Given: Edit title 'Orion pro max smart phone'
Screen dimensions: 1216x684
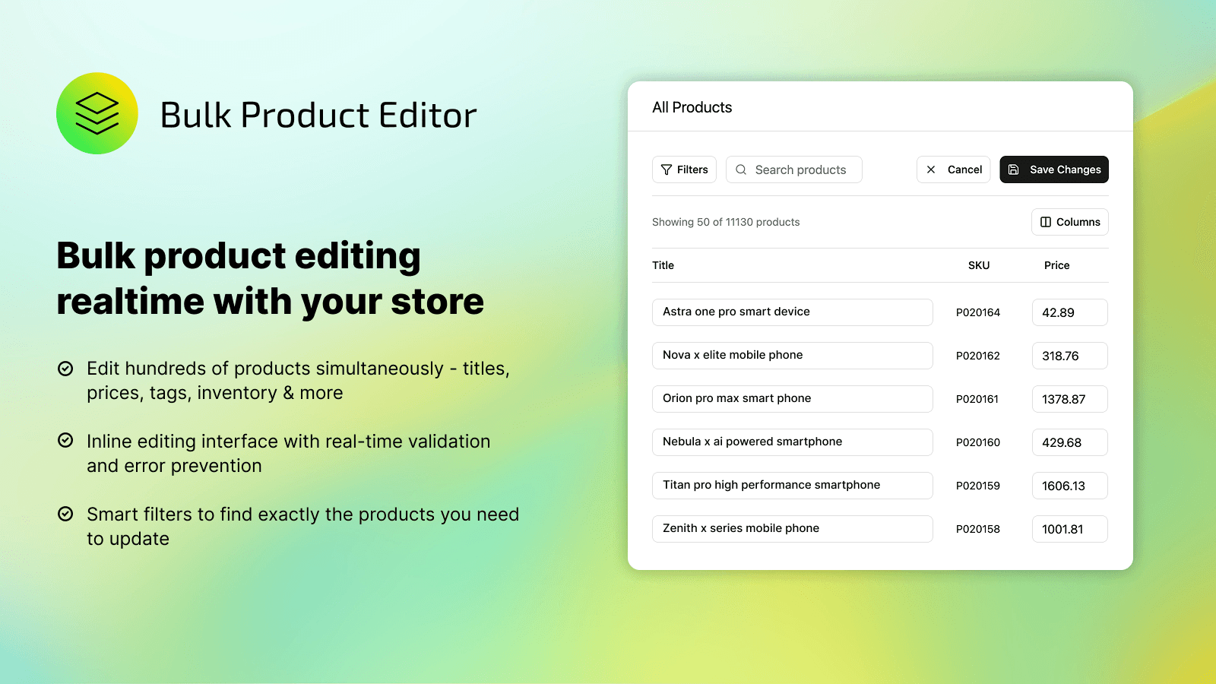Looking at the screenshot, I should (793, 399).
